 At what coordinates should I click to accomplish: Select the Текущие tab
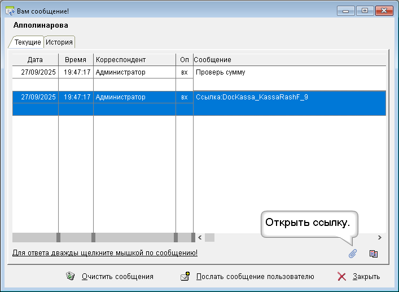27,42
